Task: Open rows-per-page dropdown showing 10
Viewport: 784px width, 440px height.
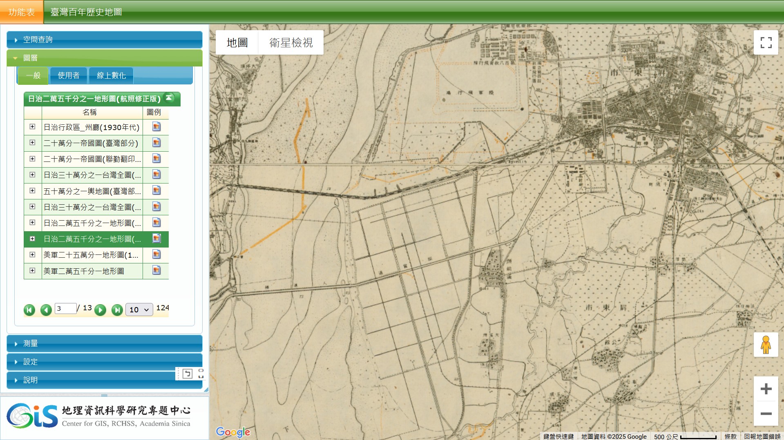Action: [139, 310]
